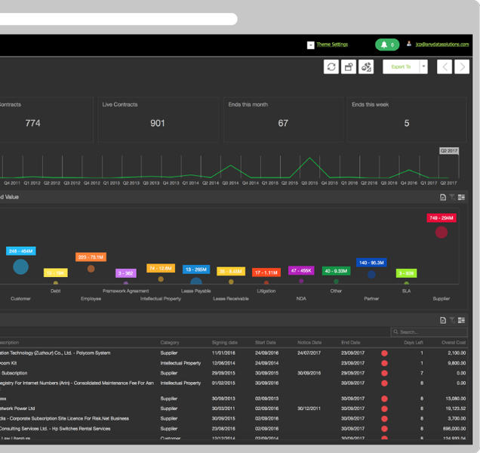Sort by the Overal Cost column header

454,343
